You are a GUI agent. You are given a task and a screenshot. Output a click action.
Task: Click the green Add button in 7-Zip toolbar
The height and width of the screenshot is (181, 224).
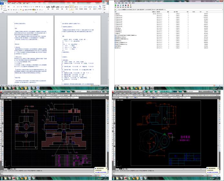[x=115, y=5]
